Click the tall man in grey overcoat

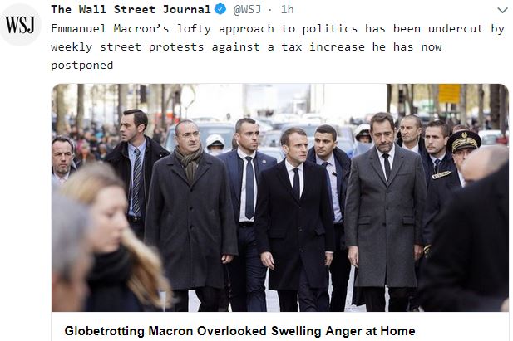tap(385, 212)
